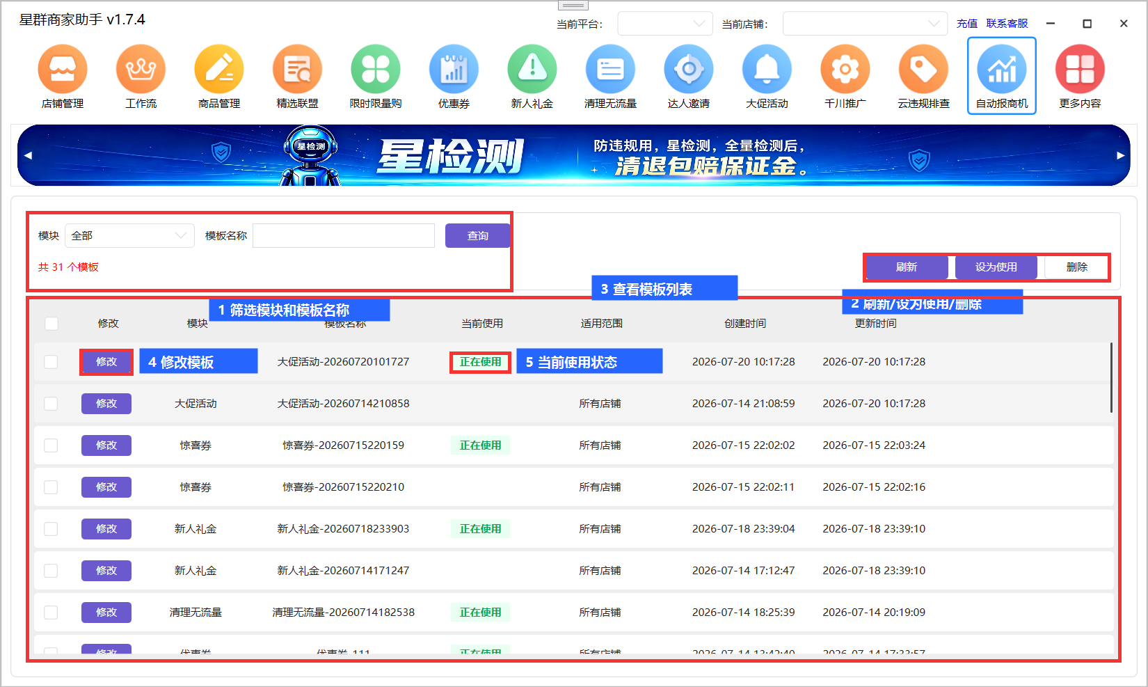Click 修改 for 清理无流量-20260714182538
The image size is (1148, 687).
tap(106, 613)
